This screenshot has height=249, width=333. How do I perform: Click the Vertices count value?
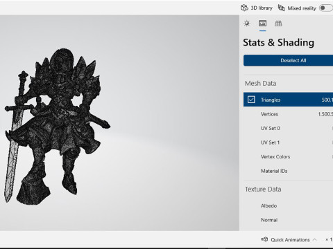click(x=325, y=114)
